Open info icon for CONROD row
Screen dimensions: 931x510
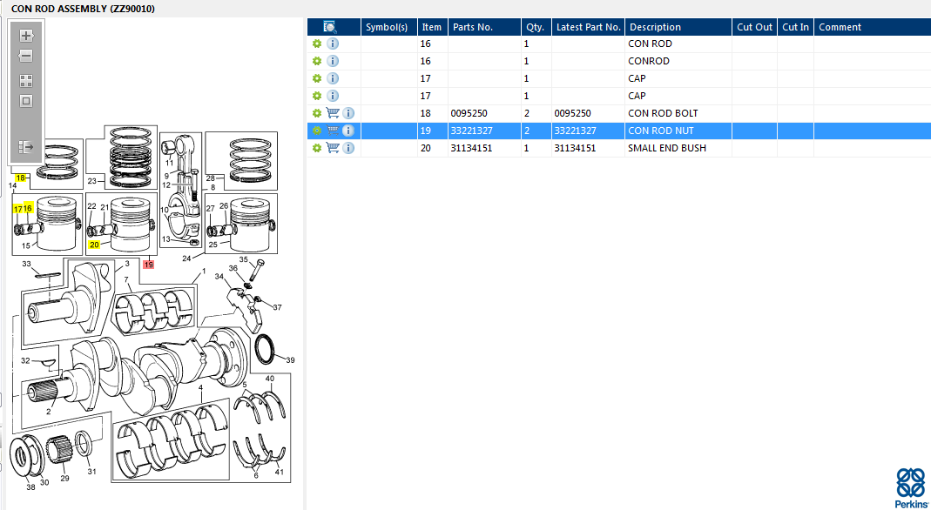coord(333,61)
